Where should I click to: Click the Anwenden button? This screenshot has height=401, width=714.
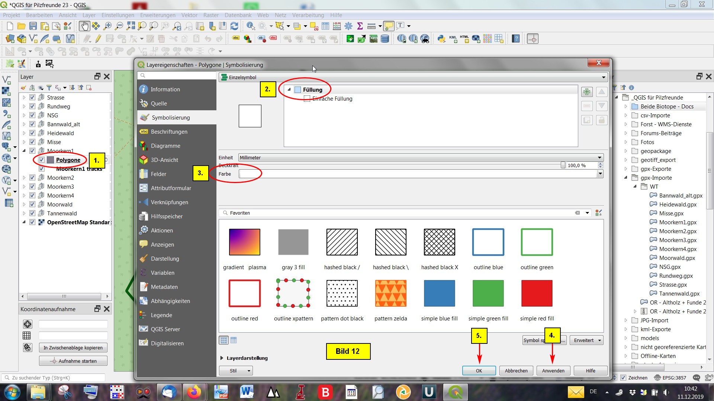[x=553, y=371]
